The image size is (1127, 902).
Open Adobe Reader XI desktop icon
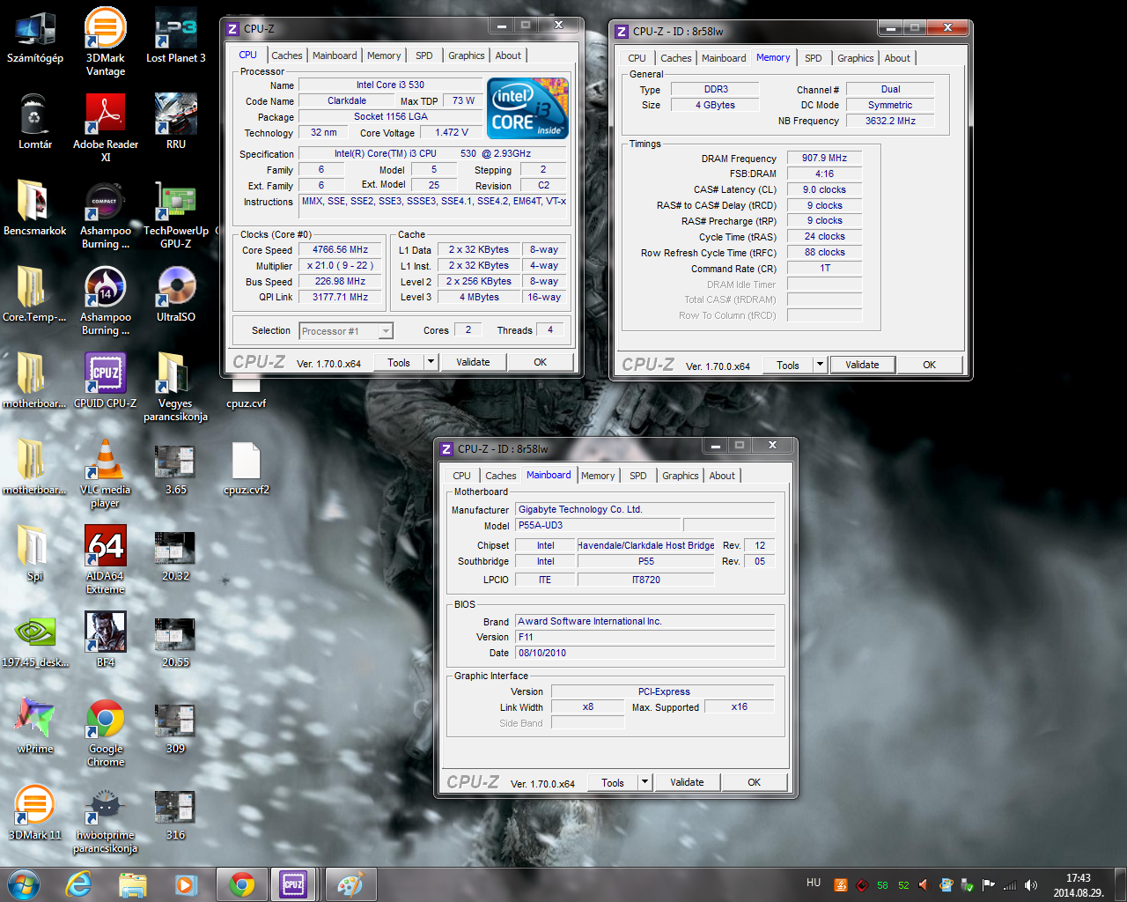[x=106, y=127]
